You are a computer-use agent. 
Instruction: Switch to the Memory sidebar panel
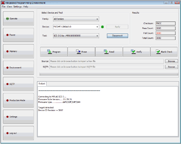18,51
